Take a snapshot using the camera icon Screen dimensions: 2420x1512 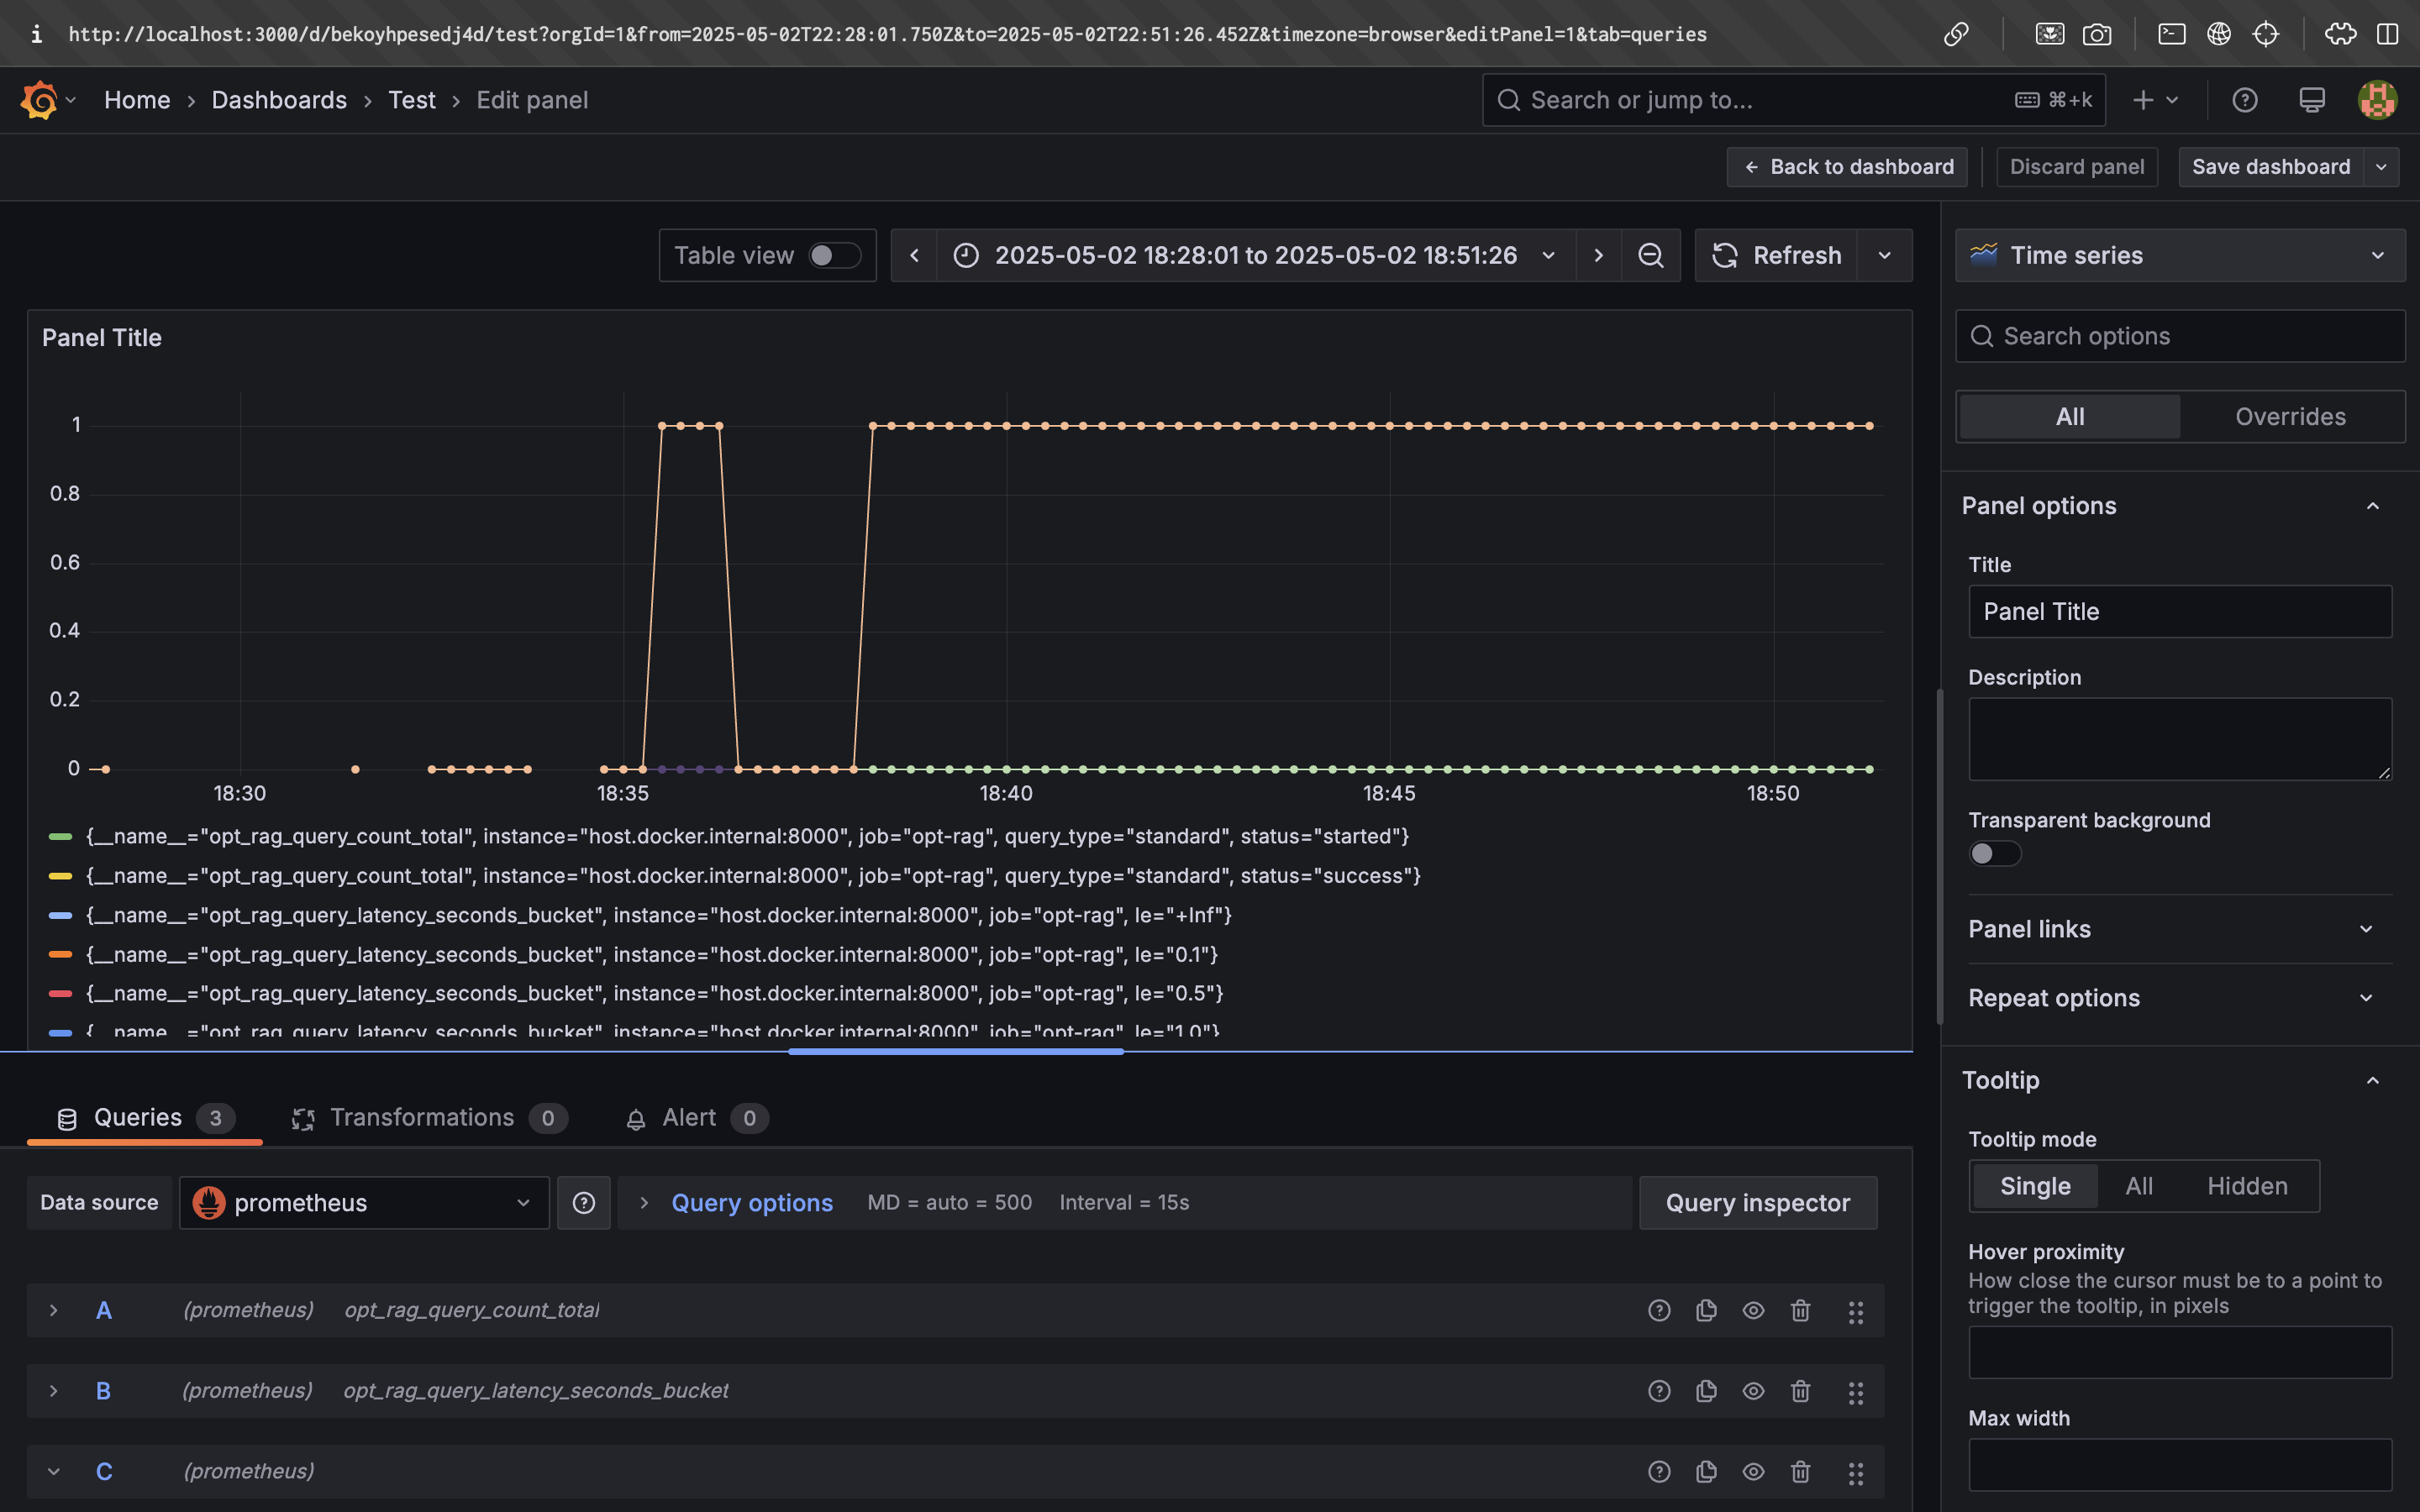(x=2097, y=33)
